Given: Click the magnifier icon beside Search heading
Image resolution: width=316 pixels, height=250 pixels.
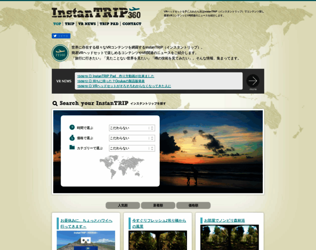Looking at the screenshot, I should click(x=55, y=103).
